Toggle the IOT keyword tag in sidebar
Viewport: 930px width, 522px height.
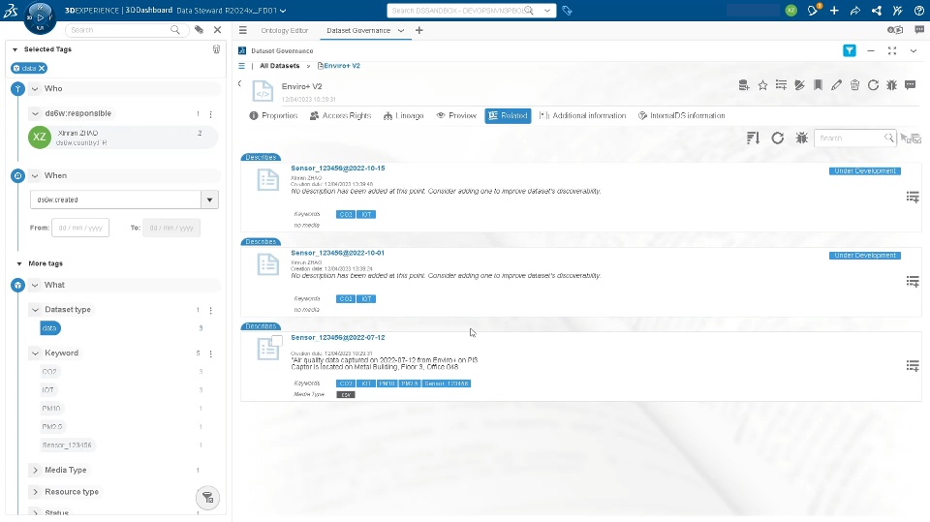48,390
